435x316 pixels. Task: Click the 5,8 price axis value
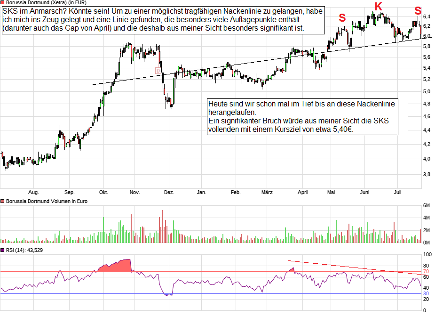coord(427,47)
